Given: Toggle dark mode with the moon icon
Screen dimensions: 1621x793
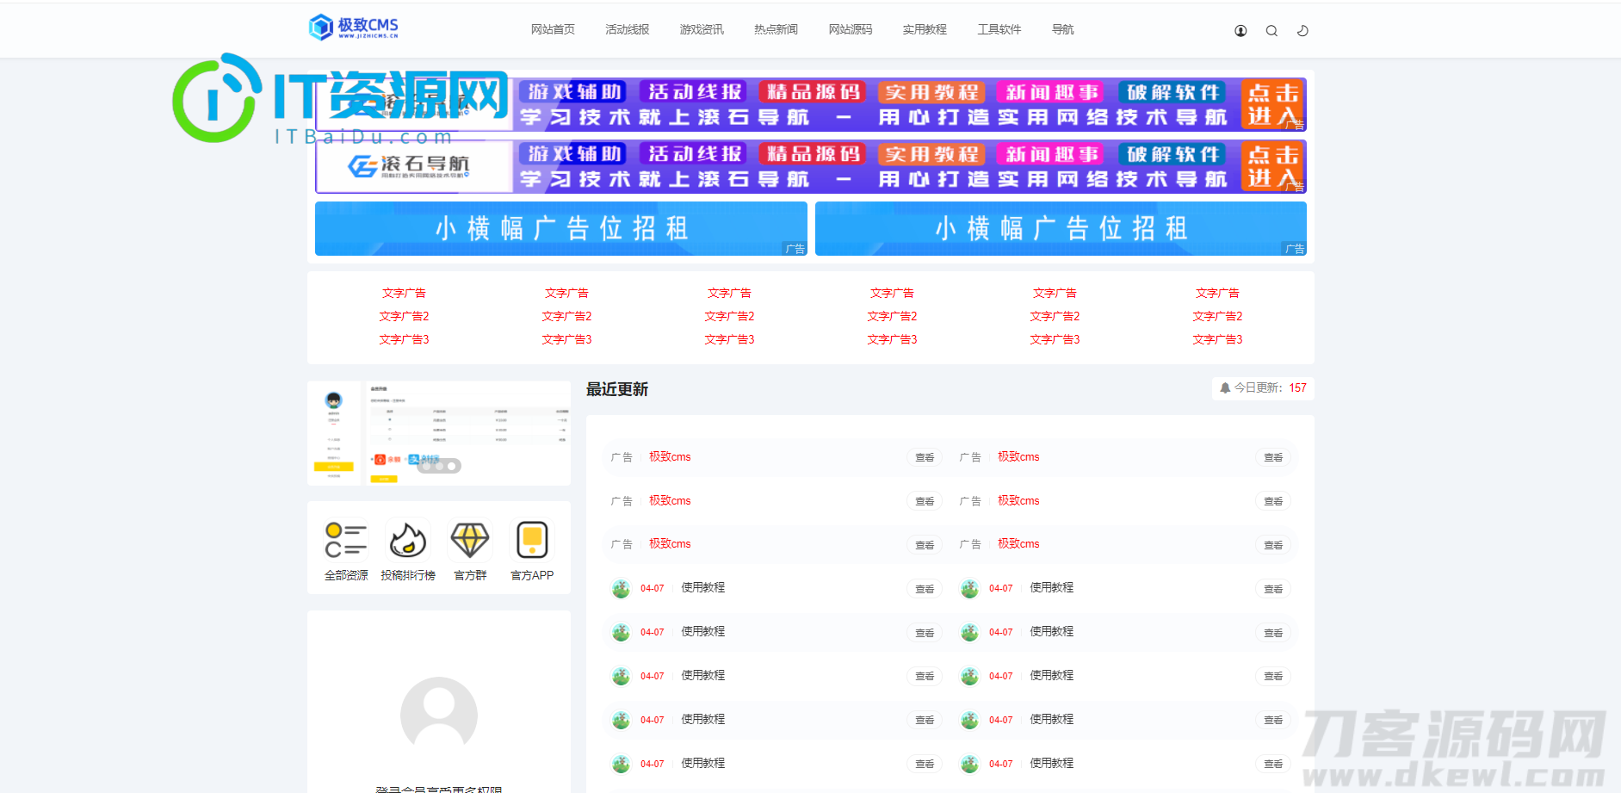Looking at the screenshot, I should pyautogui.click(x=1302, y=31).
